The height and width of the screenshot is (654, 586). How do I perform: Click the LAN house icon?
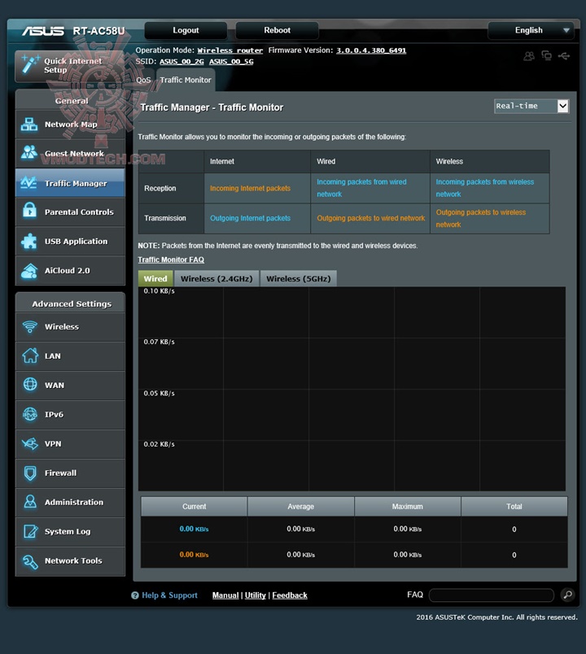click(30, 355)
